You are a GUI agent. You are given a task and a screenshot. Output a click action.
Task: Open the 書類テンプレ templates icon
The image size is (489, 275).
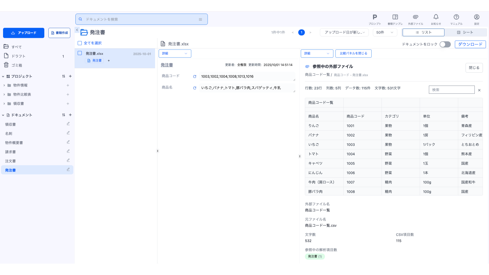[395, 17]
